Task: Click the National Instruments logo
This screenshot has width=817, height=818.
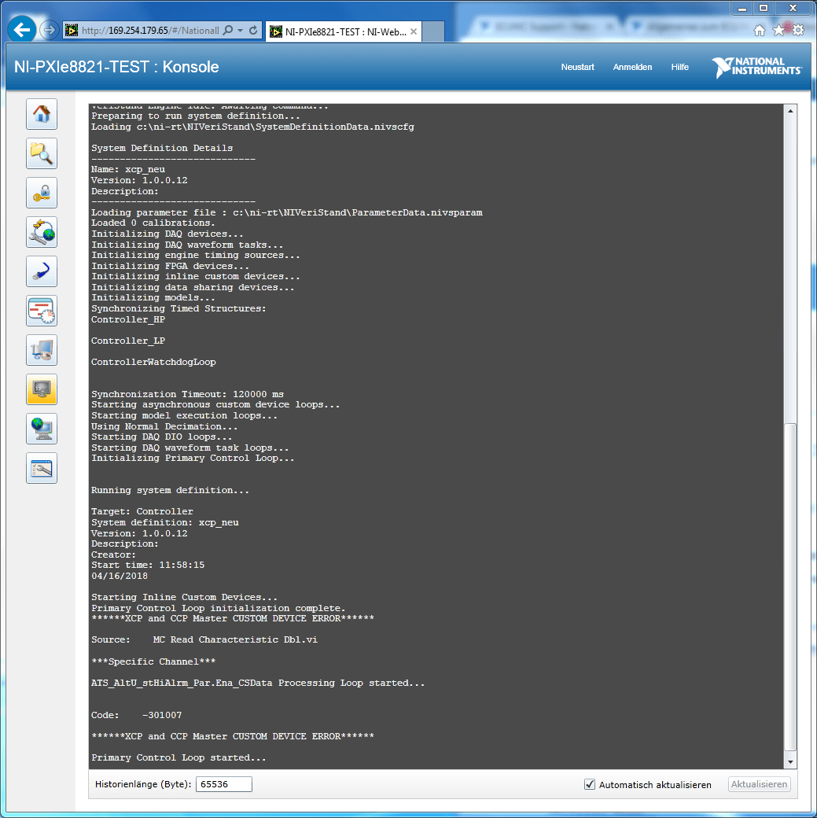Action: pos(756,68)
